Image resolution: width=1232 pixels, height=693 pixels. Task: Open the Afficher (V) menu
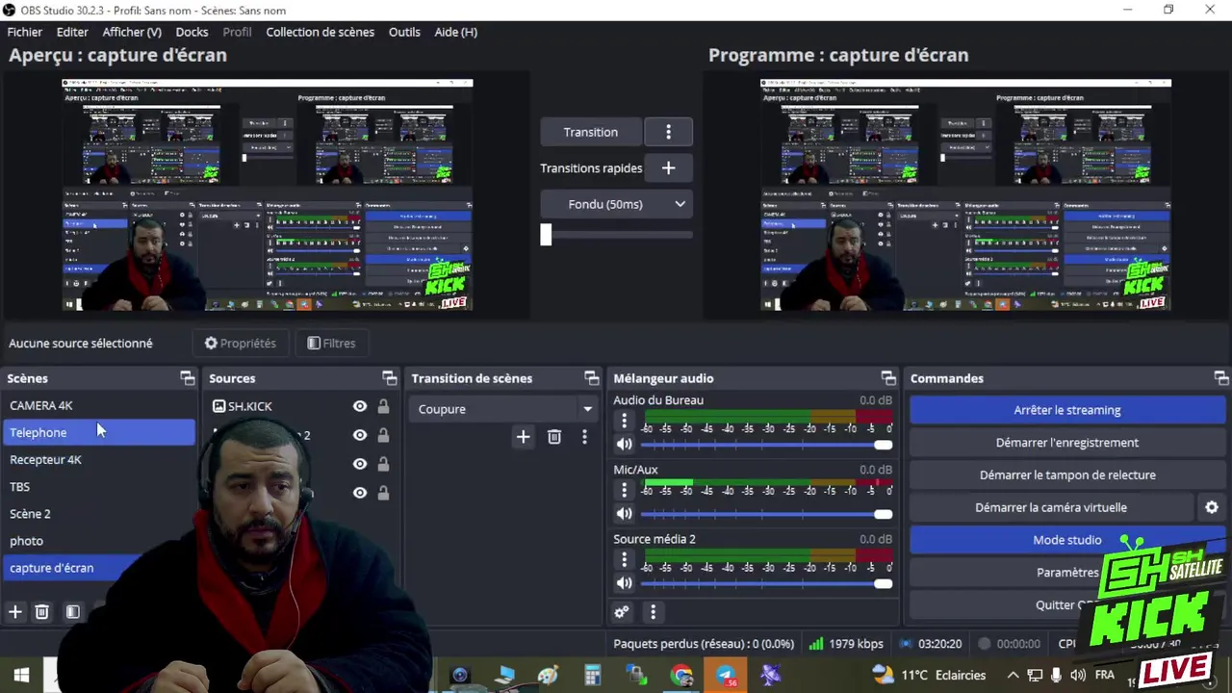[x=132, y=32]
